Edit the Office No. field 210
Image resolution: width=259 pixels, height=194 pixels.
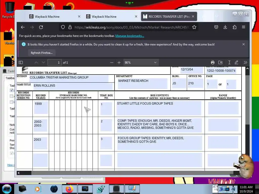(x=196, y=83)
